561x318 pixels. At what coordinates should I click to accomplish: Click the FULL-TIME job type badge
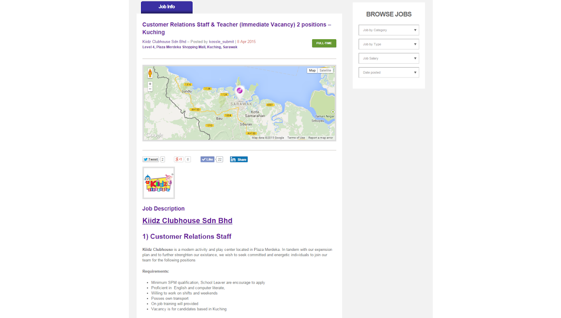coord(324,43)
